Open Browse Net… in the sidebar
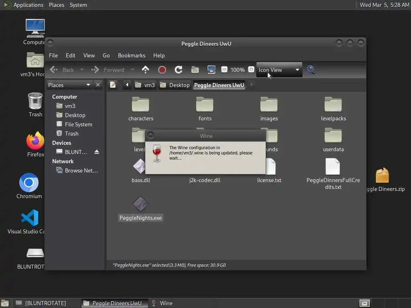 pos(77,170)
